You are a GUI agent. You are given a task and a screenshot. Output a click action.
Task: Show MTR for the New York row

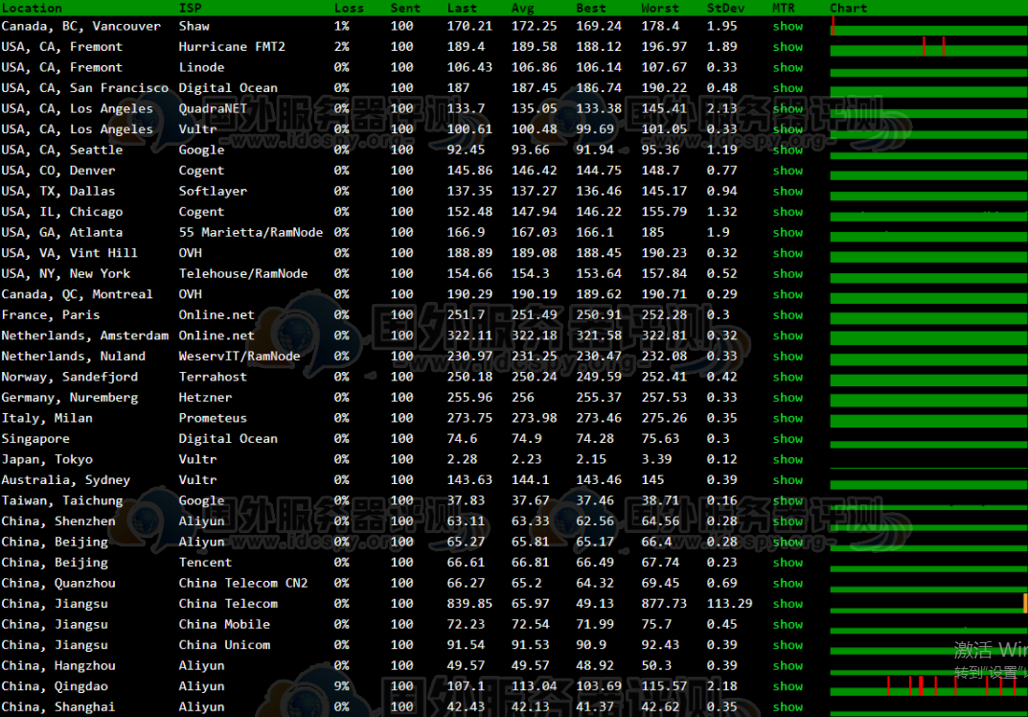[788, 273]
